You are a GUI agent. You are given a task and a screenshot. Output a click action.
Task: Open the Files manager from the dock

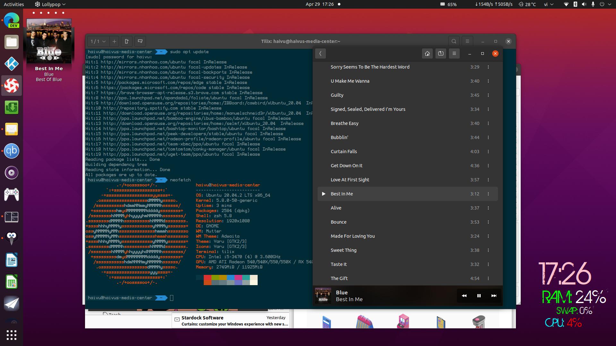[x=12, y=42]
